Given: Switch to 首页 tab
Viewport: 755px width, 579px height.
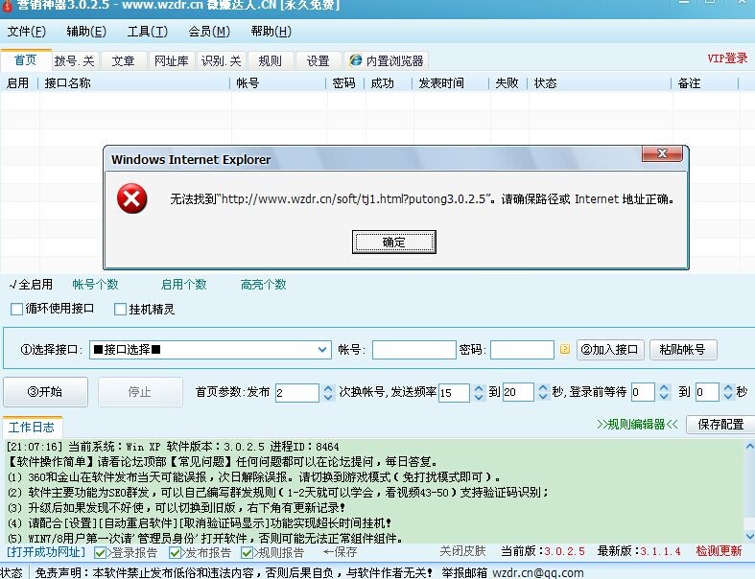Looking at the screenshot, I should click(26, 60).
